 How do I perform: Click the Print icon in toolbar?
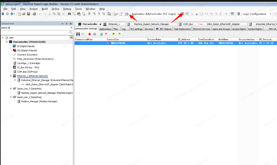(34, 14)
